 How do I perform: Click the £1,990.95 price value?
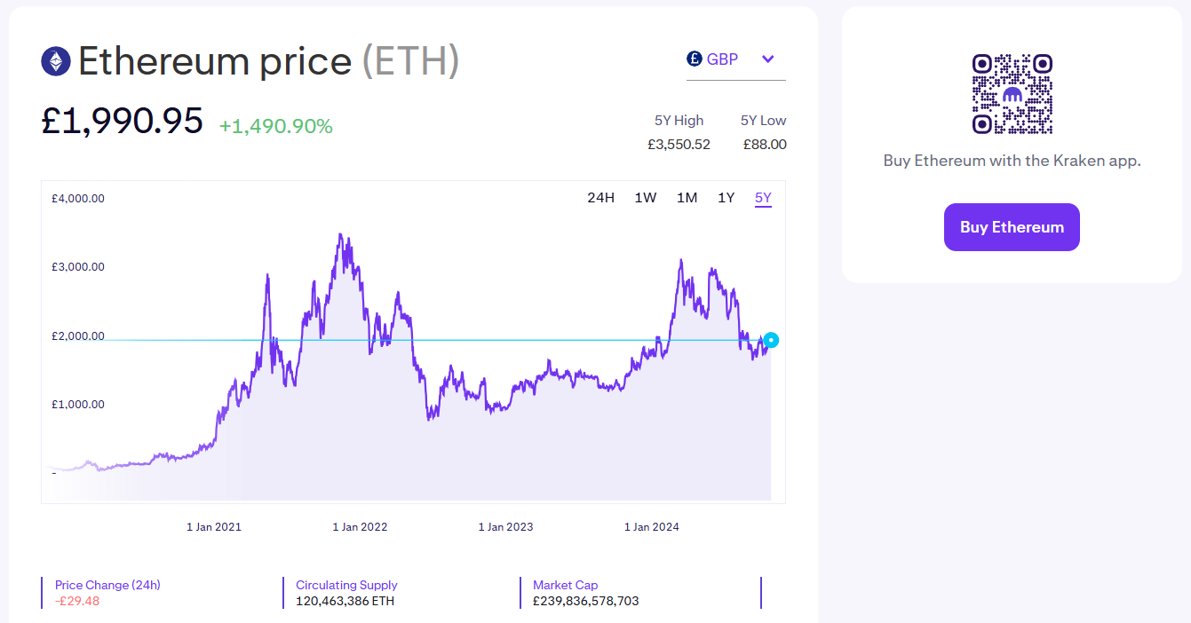pyautogui.click(x=123, y=122)
